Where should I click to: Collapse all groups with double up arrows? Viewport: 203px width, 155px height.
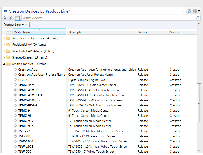tap(5, 18)
